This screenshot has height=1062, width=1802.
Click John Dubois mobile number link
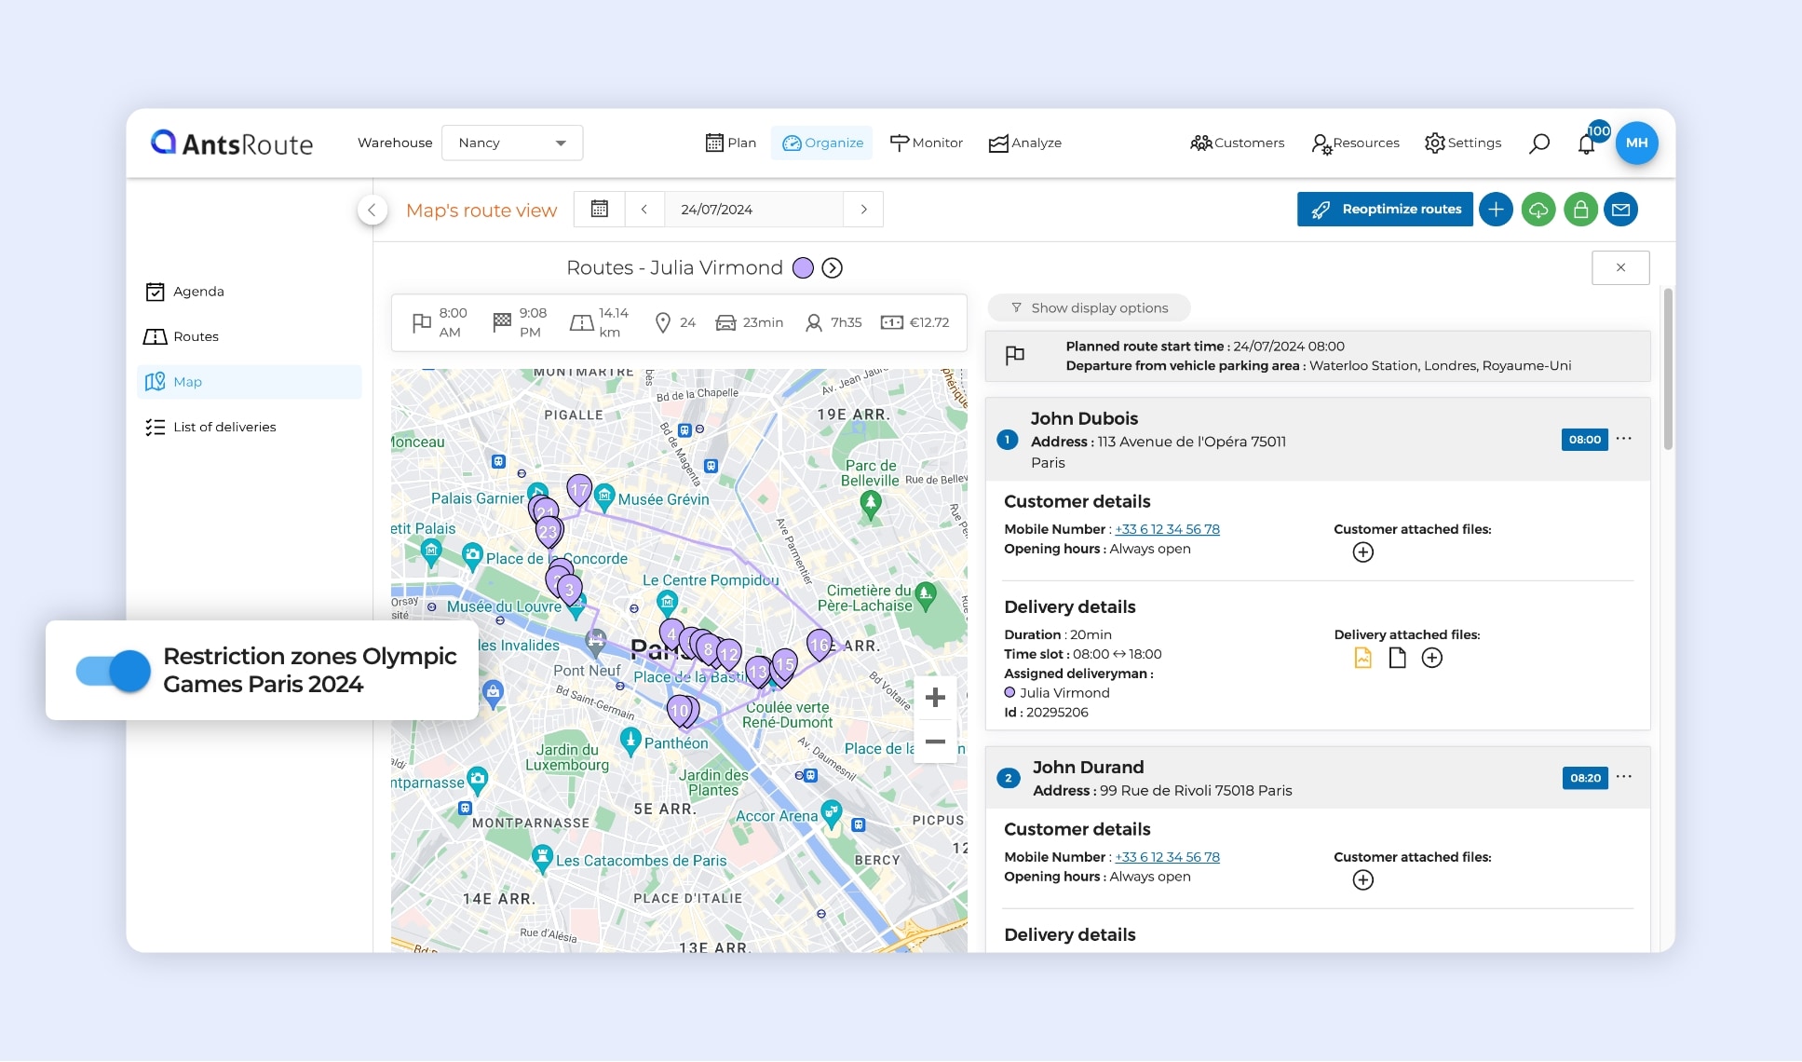coord(1167,529)
